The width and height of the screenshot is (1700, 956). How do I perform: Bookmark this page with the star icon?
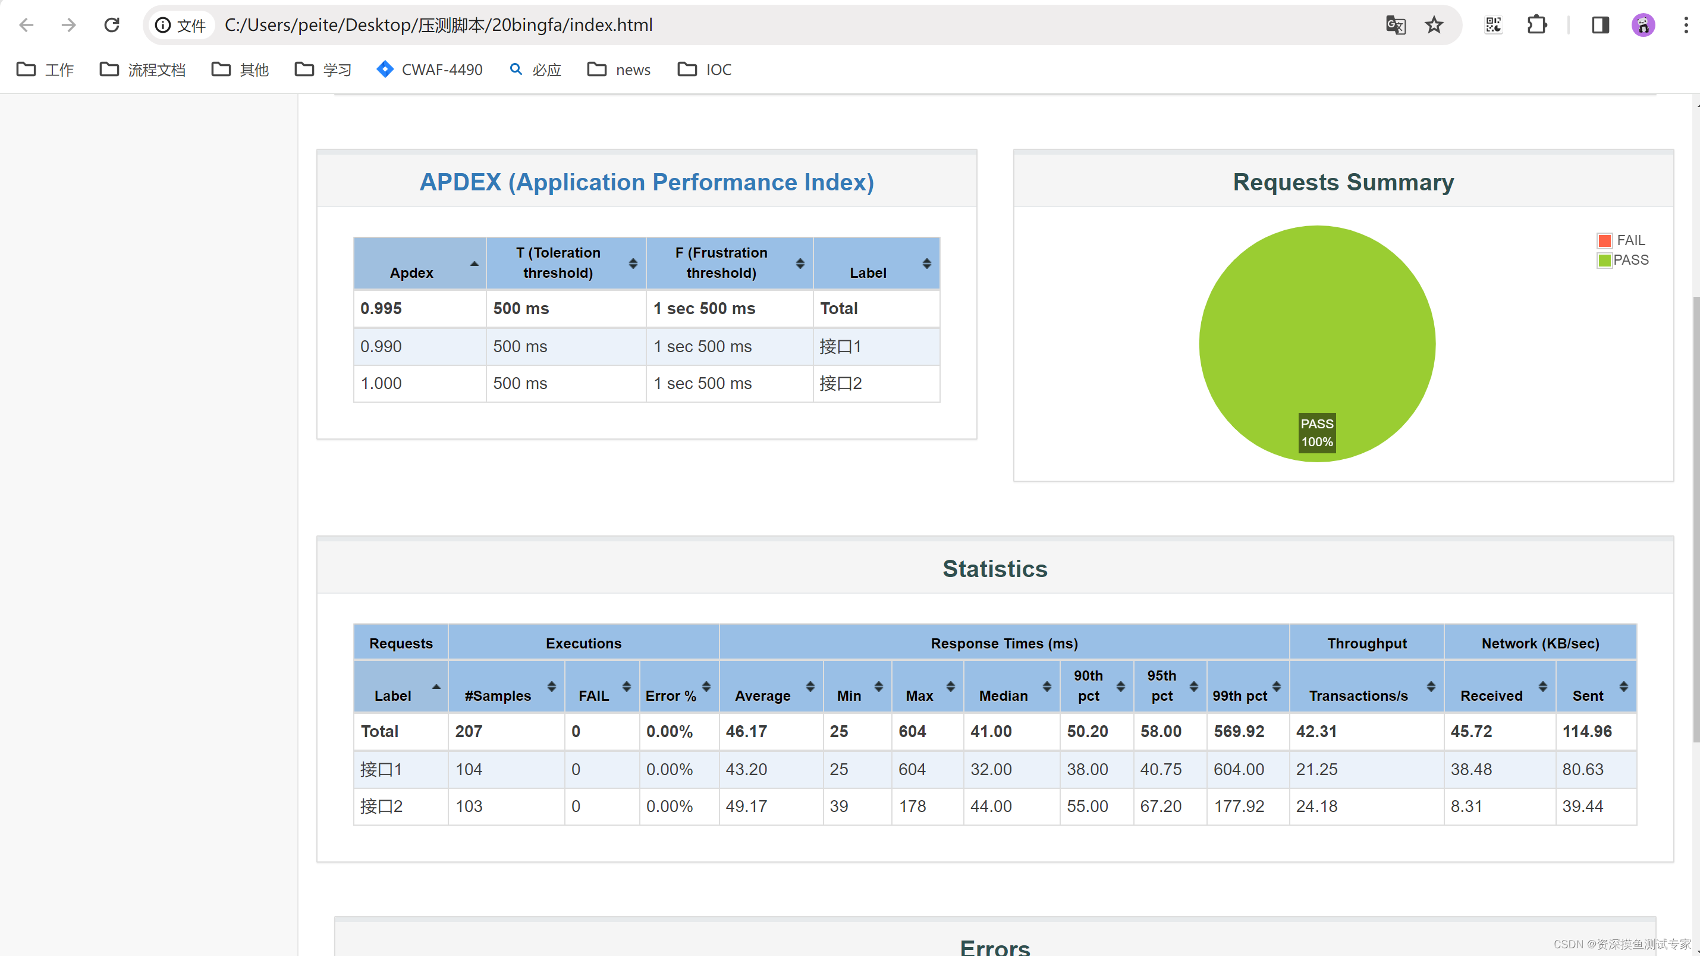tap(1434, 25)
